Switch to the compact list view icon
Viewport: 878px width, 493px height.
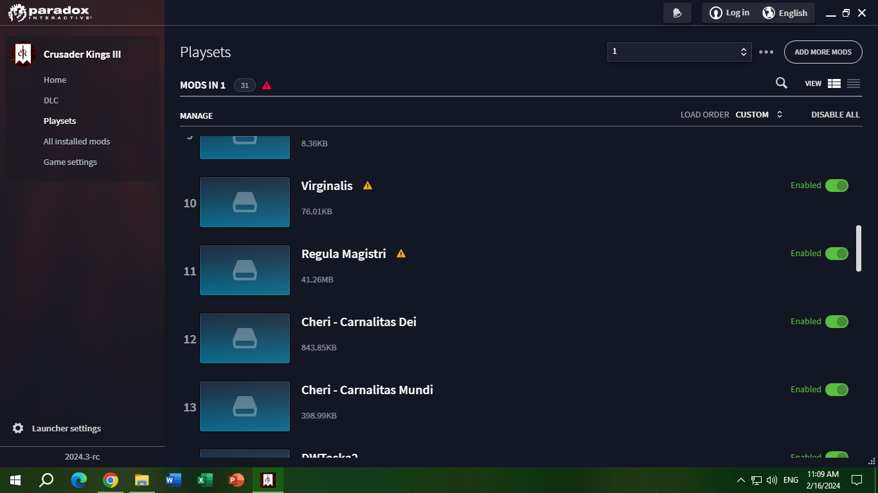[854, 83]
